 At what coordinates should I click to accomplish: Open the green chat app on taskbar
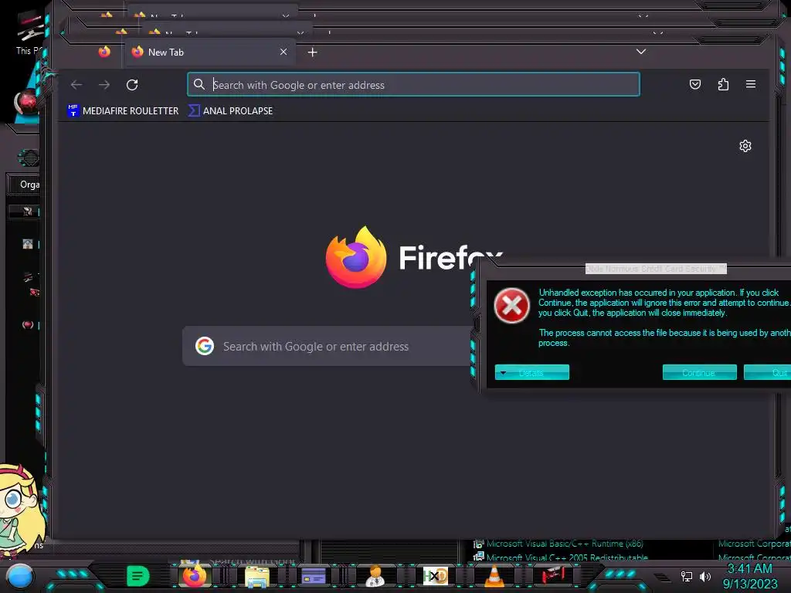[x=137, y=576]
